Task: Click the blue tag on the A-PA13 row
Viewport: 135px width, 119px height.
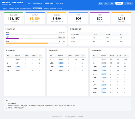Action: pyautogui.click(x=104, y=92)
